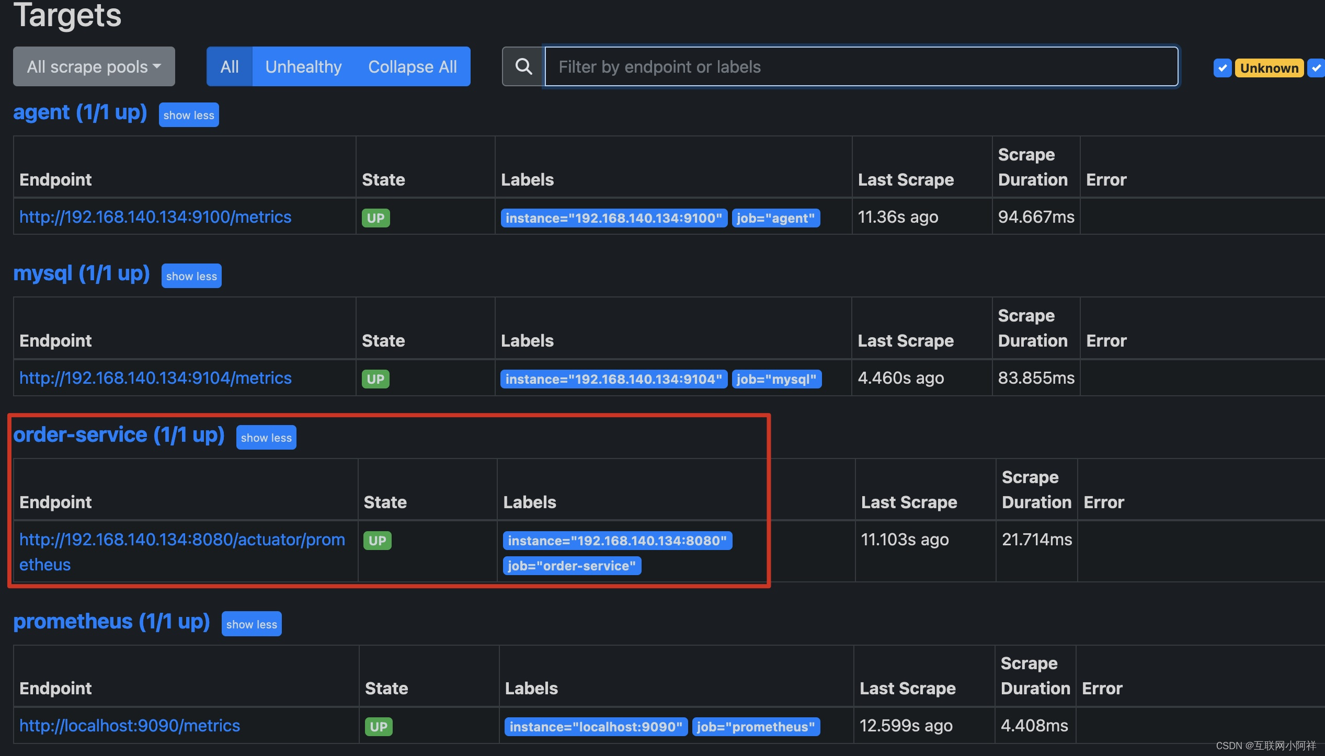Click the instance="192.168.140.134:9104" label

point(614,379)
